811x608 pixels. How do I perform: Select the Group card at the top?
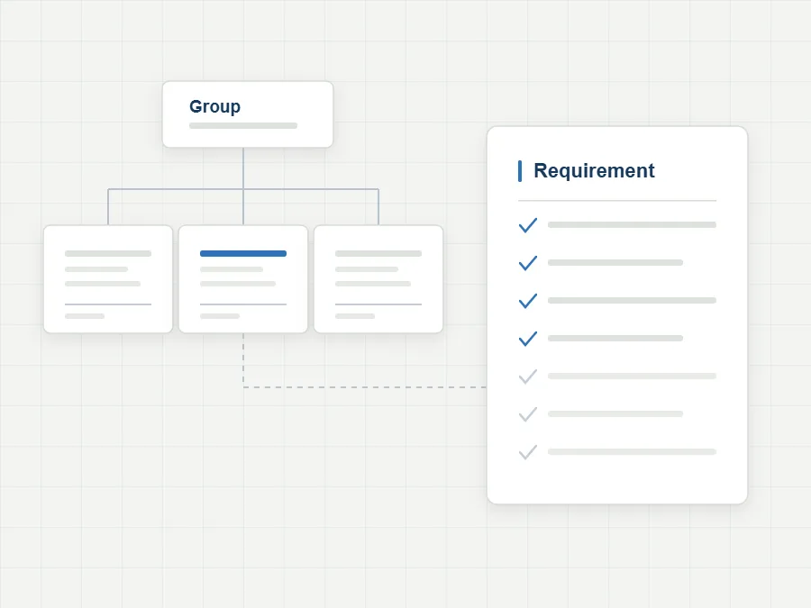pos(248,114)
